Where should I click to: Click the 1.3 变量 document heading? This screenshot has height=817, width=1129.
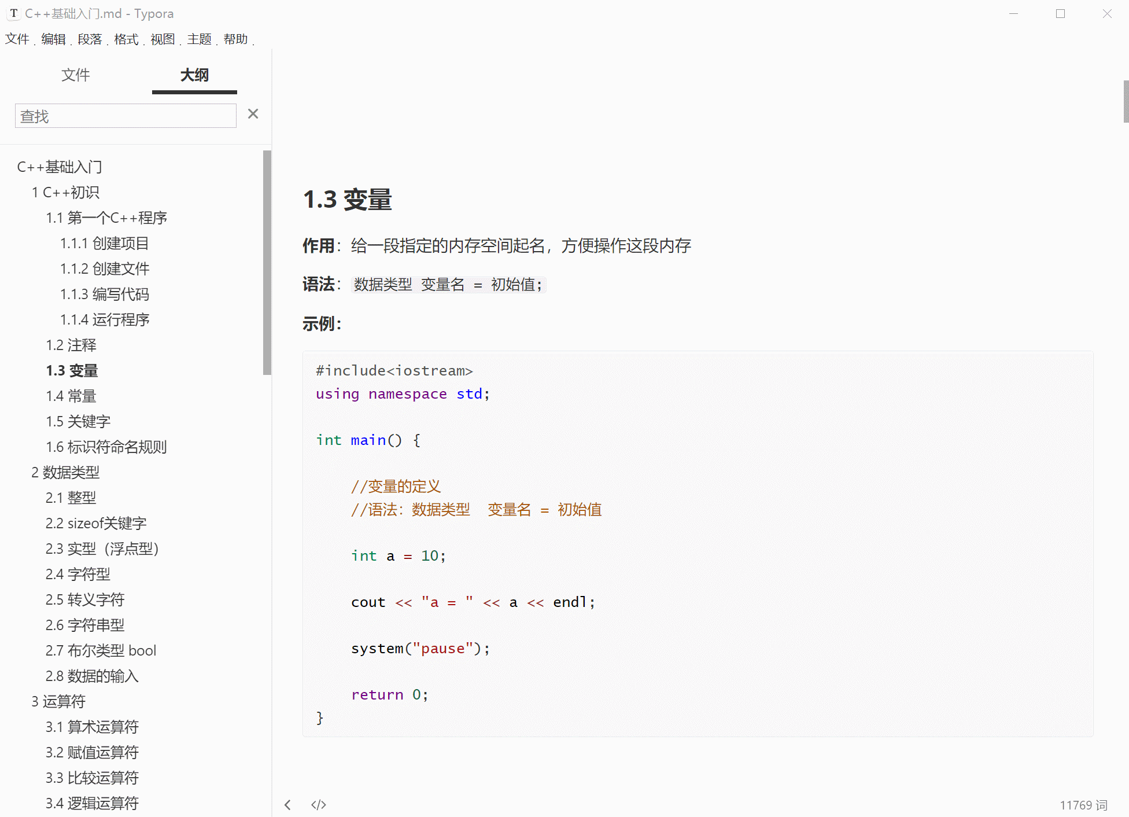click(x=348, y=200)
